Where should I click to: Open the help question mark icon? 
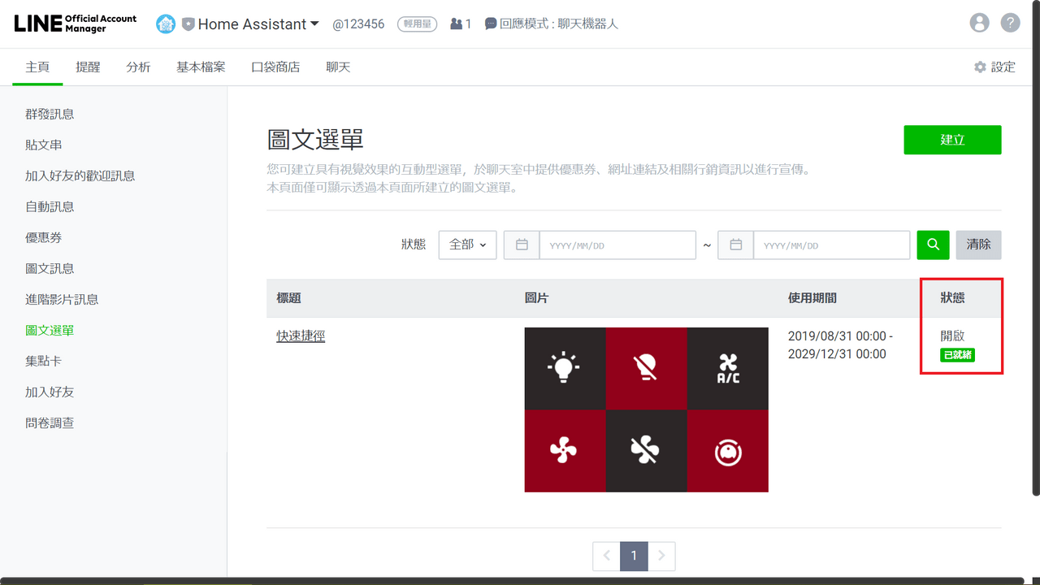(1010, 23)
